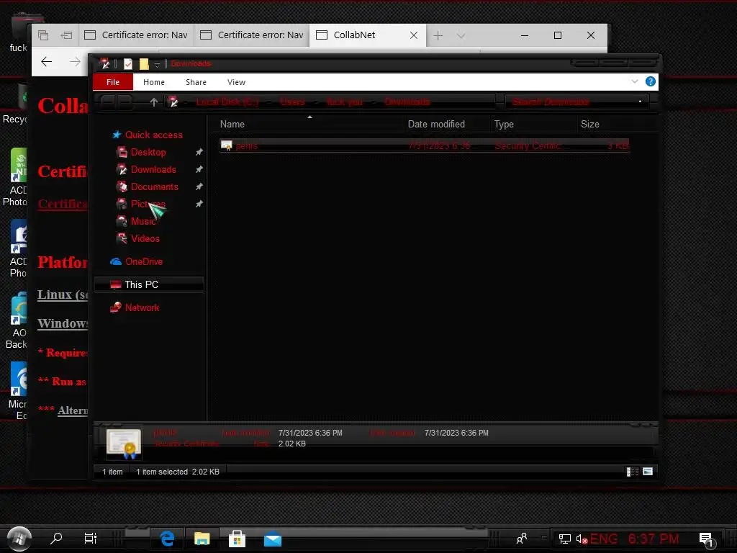Open taskbar search magnifier

point(56,539)
